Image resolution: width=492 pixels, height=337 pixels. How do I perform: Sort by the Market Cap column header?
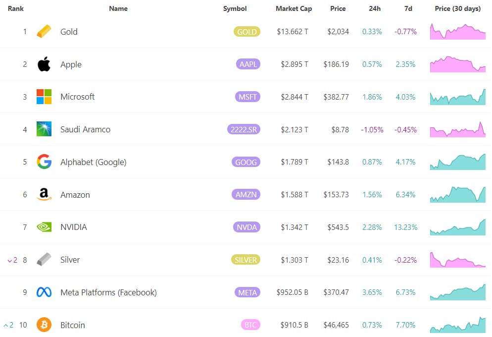[294, 8]
